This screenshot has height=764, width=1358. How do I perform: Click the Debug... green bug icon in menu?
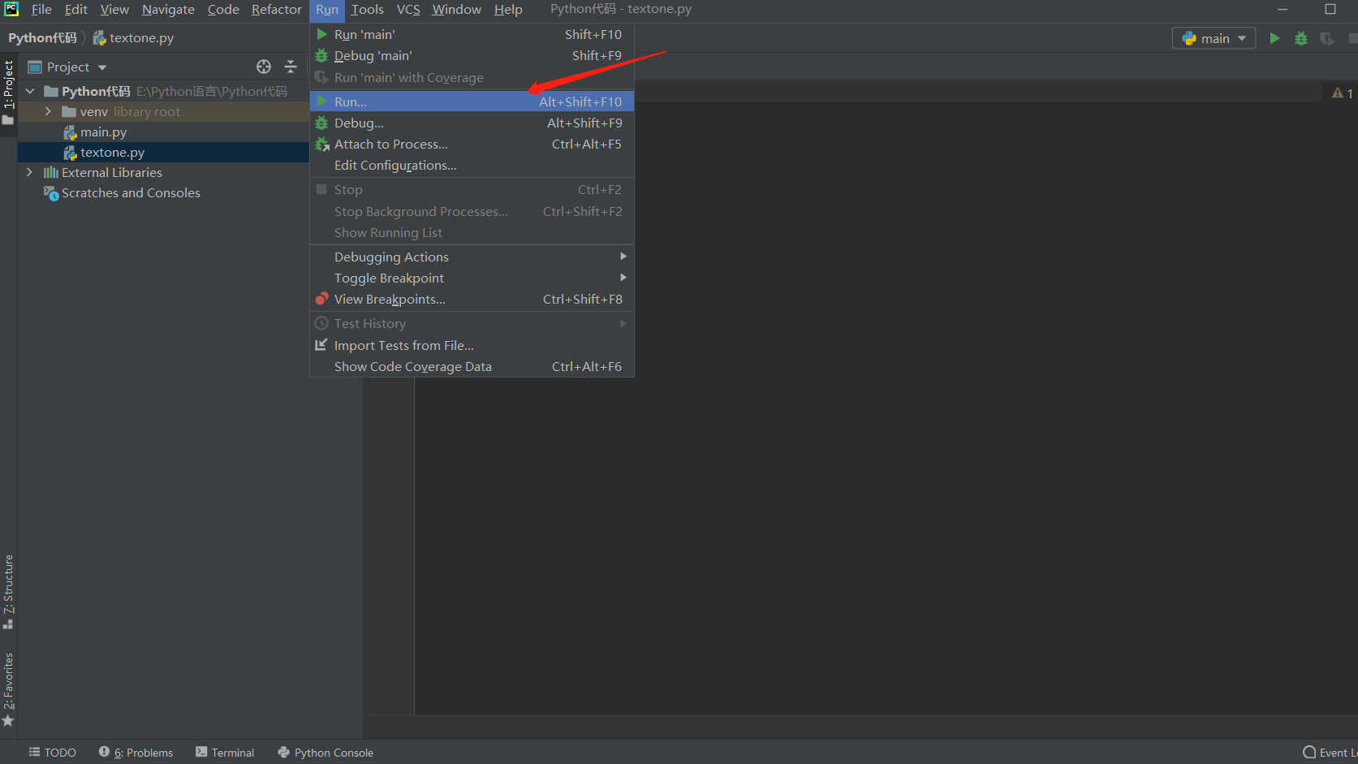point(321,123)
